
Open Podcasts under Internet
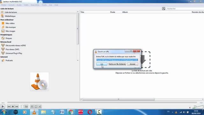(9, 60)
